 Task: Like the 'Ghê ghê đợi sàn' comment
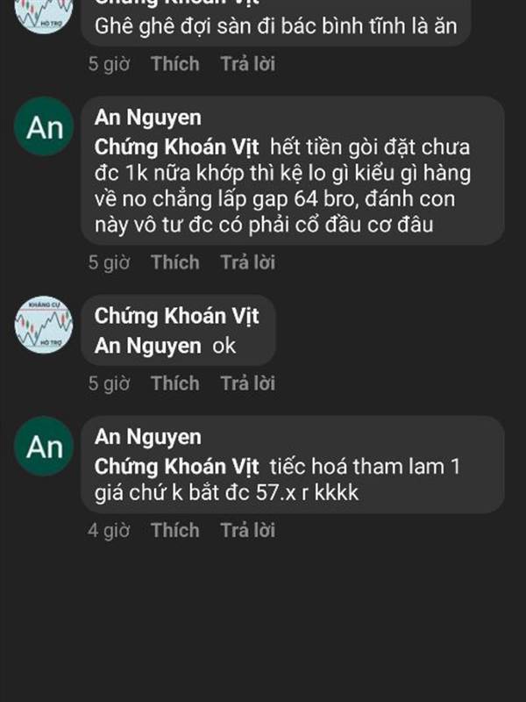point(174,63)
